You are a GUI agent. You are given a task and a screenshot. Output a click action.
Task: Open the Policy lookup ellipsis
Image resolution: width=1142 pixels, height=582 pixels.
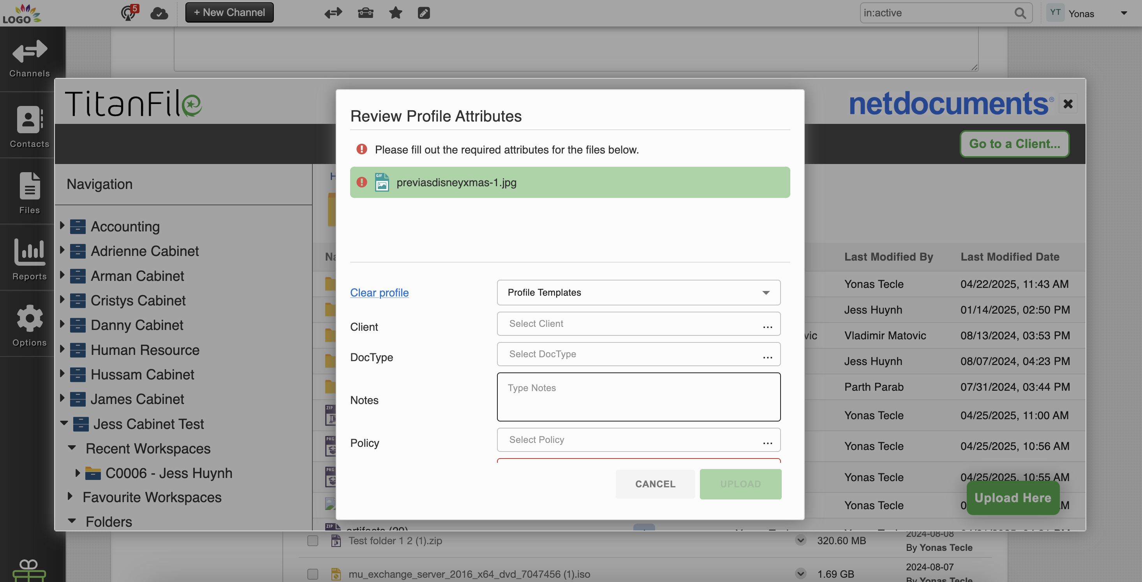767,443
